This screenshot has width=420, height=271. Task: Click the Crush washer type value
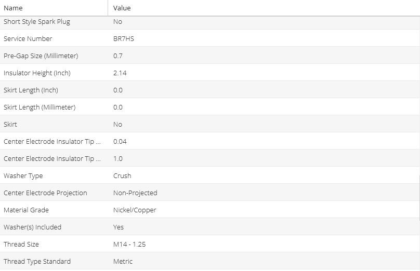pos(122,176)
